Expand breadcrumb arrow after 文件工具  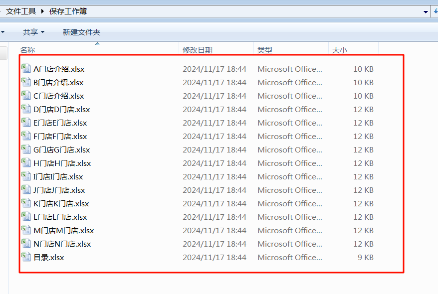(42, 11)
